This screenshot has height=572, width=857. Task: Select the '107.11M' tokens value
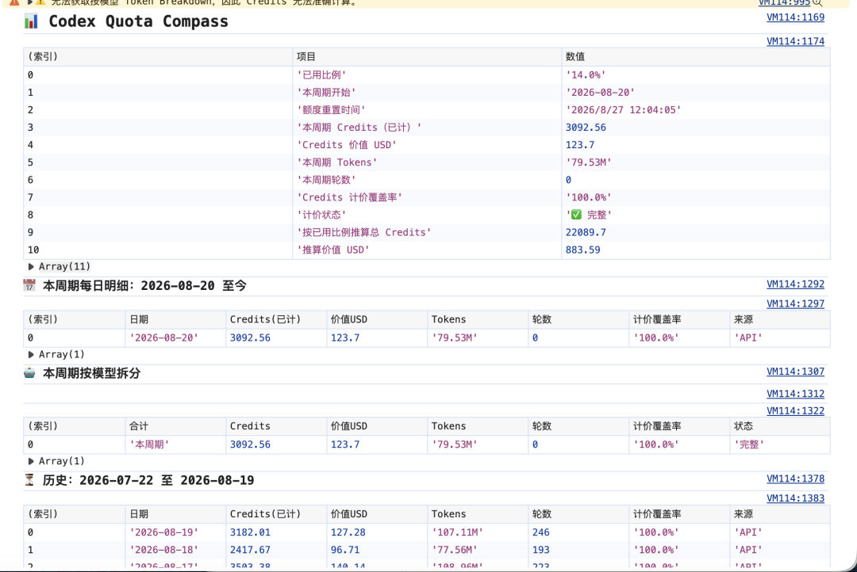458,532
